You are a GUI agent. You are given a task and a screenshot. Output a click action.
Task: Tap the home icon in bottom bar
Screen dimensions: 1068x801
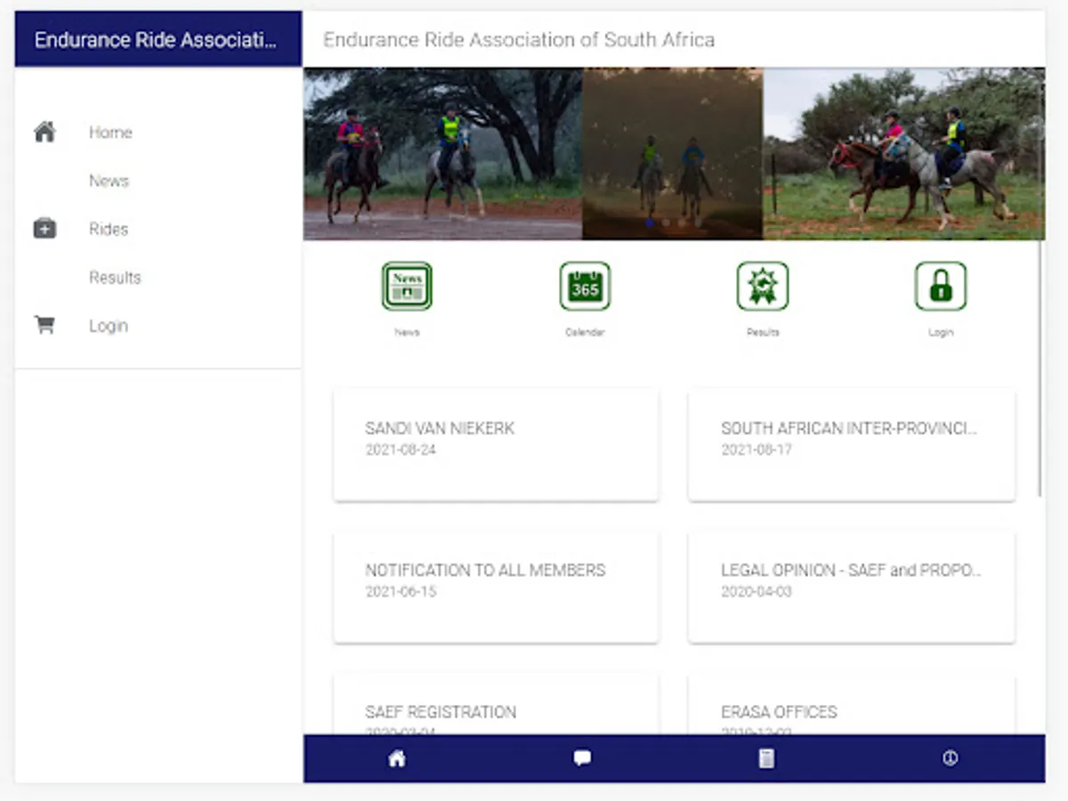[397, 758]
